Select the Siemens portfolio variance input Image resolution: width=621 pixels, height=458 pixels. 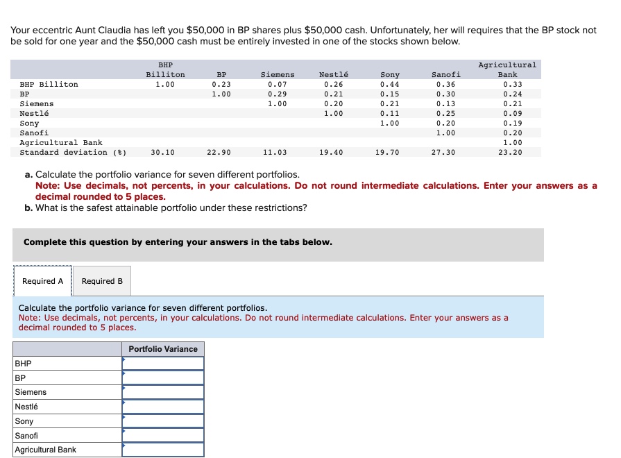(163, 392)
